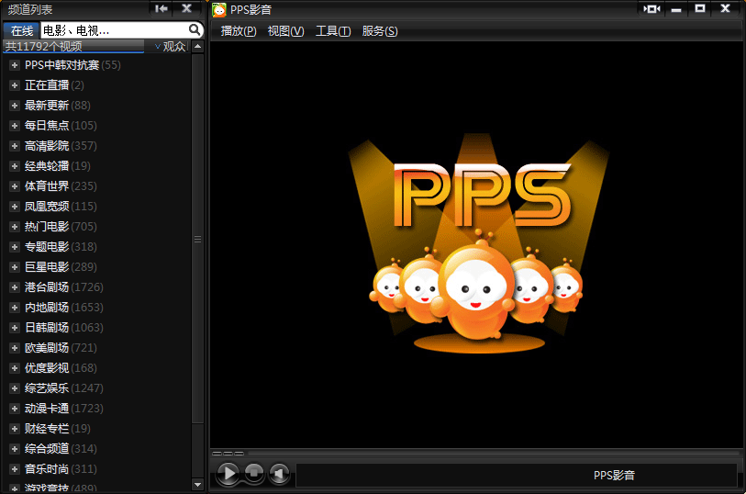Viewport: 746px width, 494px height.
Task: Select the 综合频道 (314) row text
Action: (x=61, y=449)
